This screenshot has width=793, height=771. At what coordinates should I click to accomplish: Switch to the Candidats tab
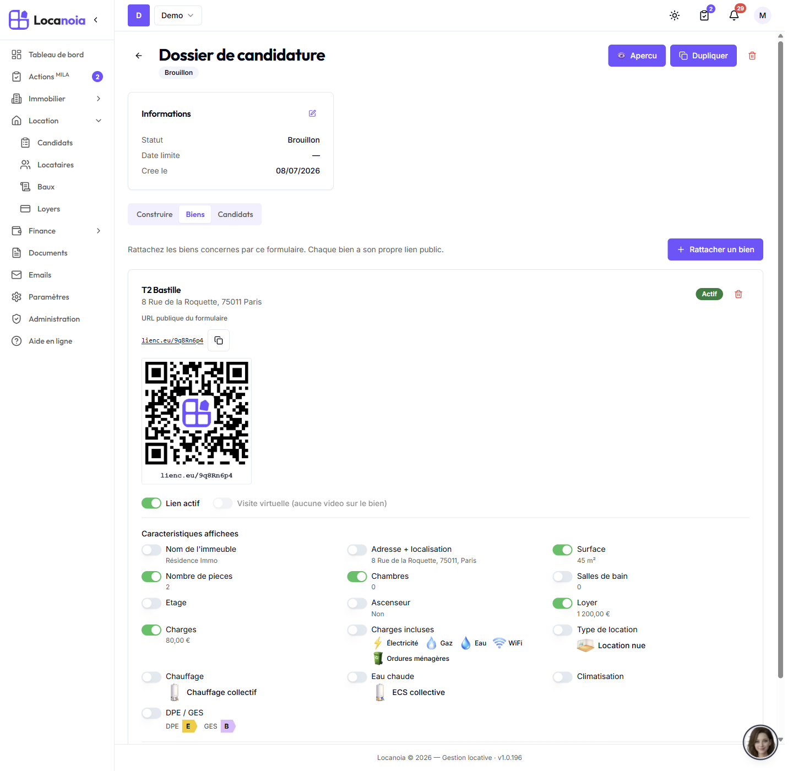tap(235, 214)
